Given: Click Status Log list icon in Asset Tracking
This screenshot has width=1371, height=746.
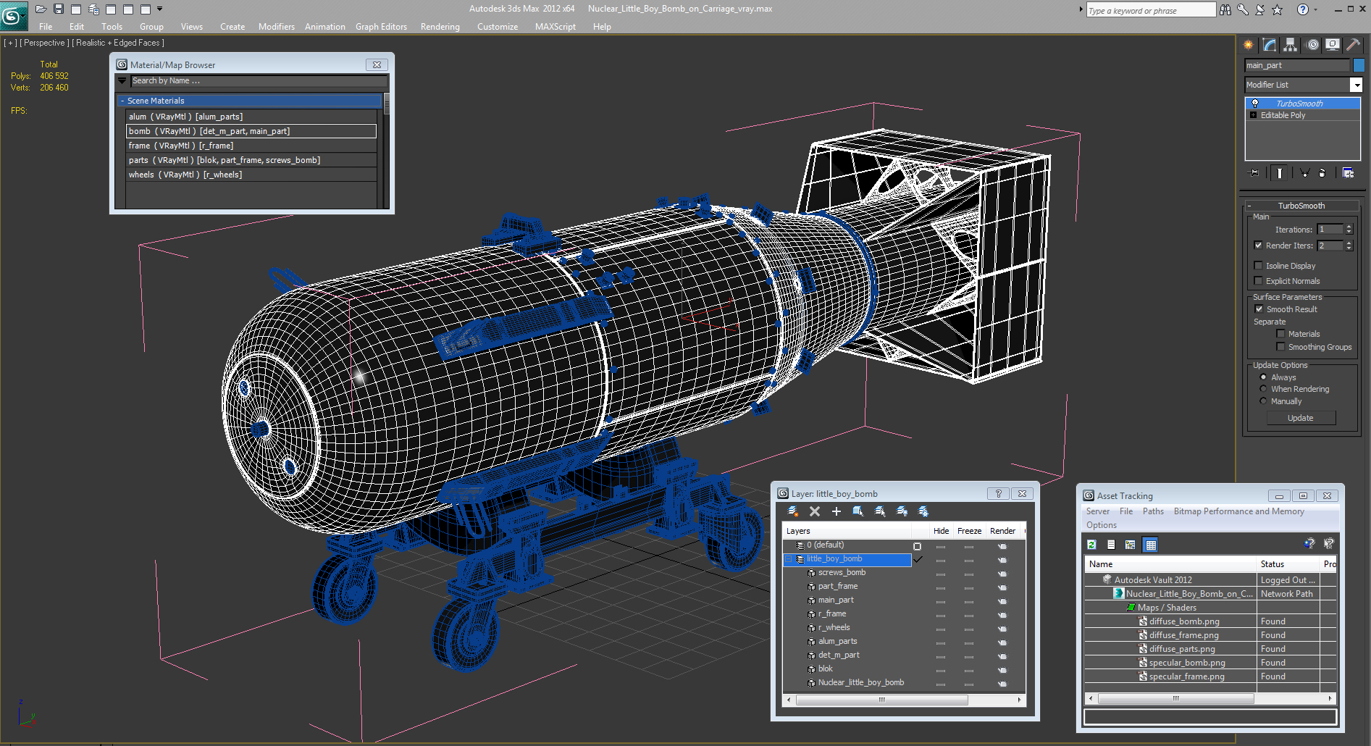Looking at the screenshot, I should click(x=1111, y=545).
